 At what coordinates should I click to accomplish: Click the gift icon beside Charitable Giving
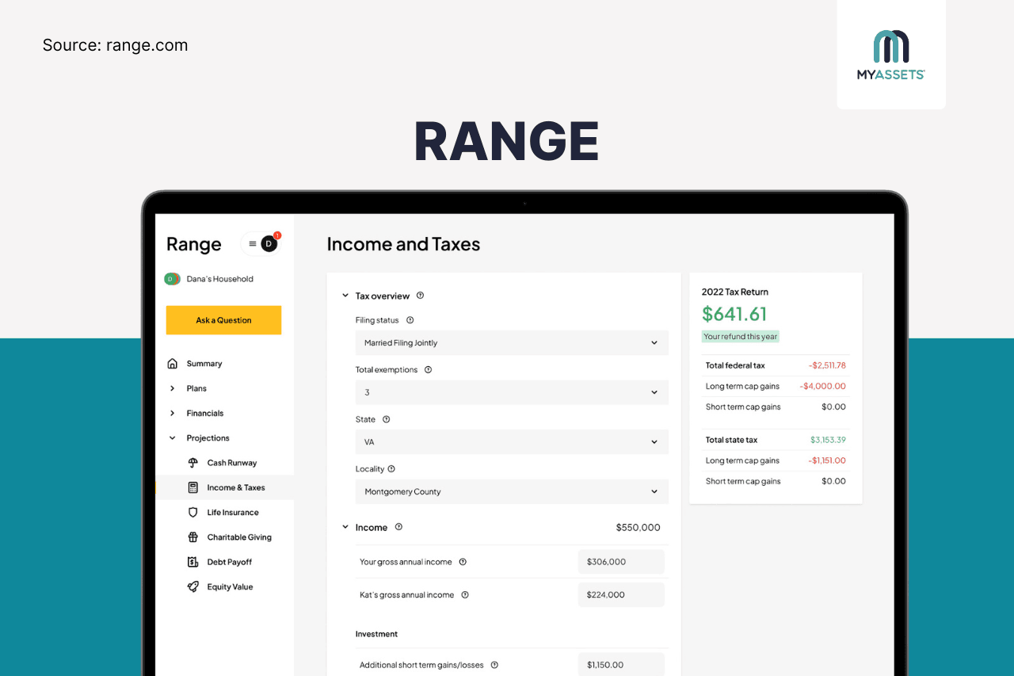pyautogui.click(x=193, y=537)
